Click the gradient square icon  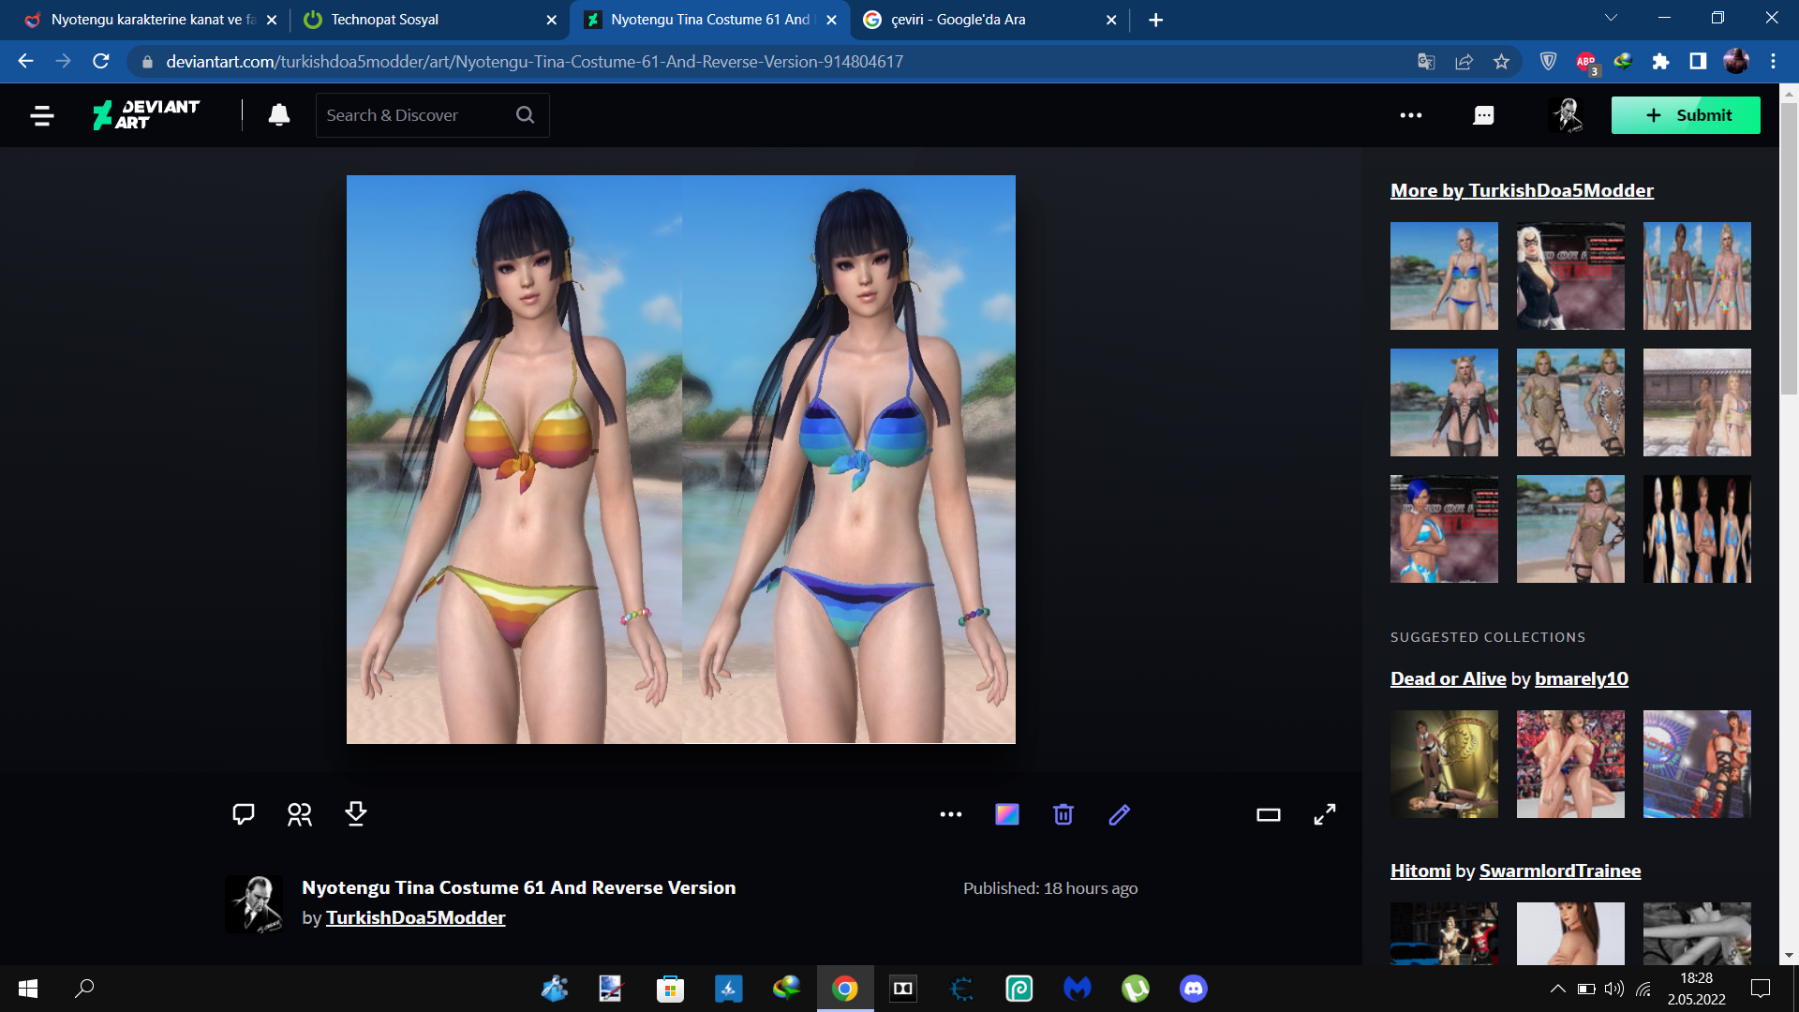pos(1007,814)
